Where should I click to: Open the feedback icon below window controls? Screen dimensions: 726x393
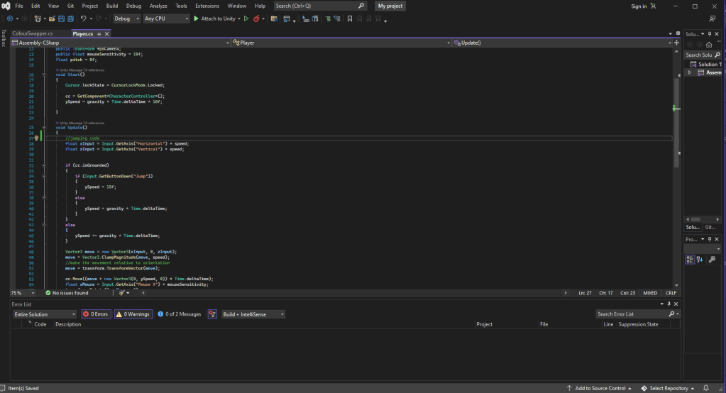click(x=713, y=18)
